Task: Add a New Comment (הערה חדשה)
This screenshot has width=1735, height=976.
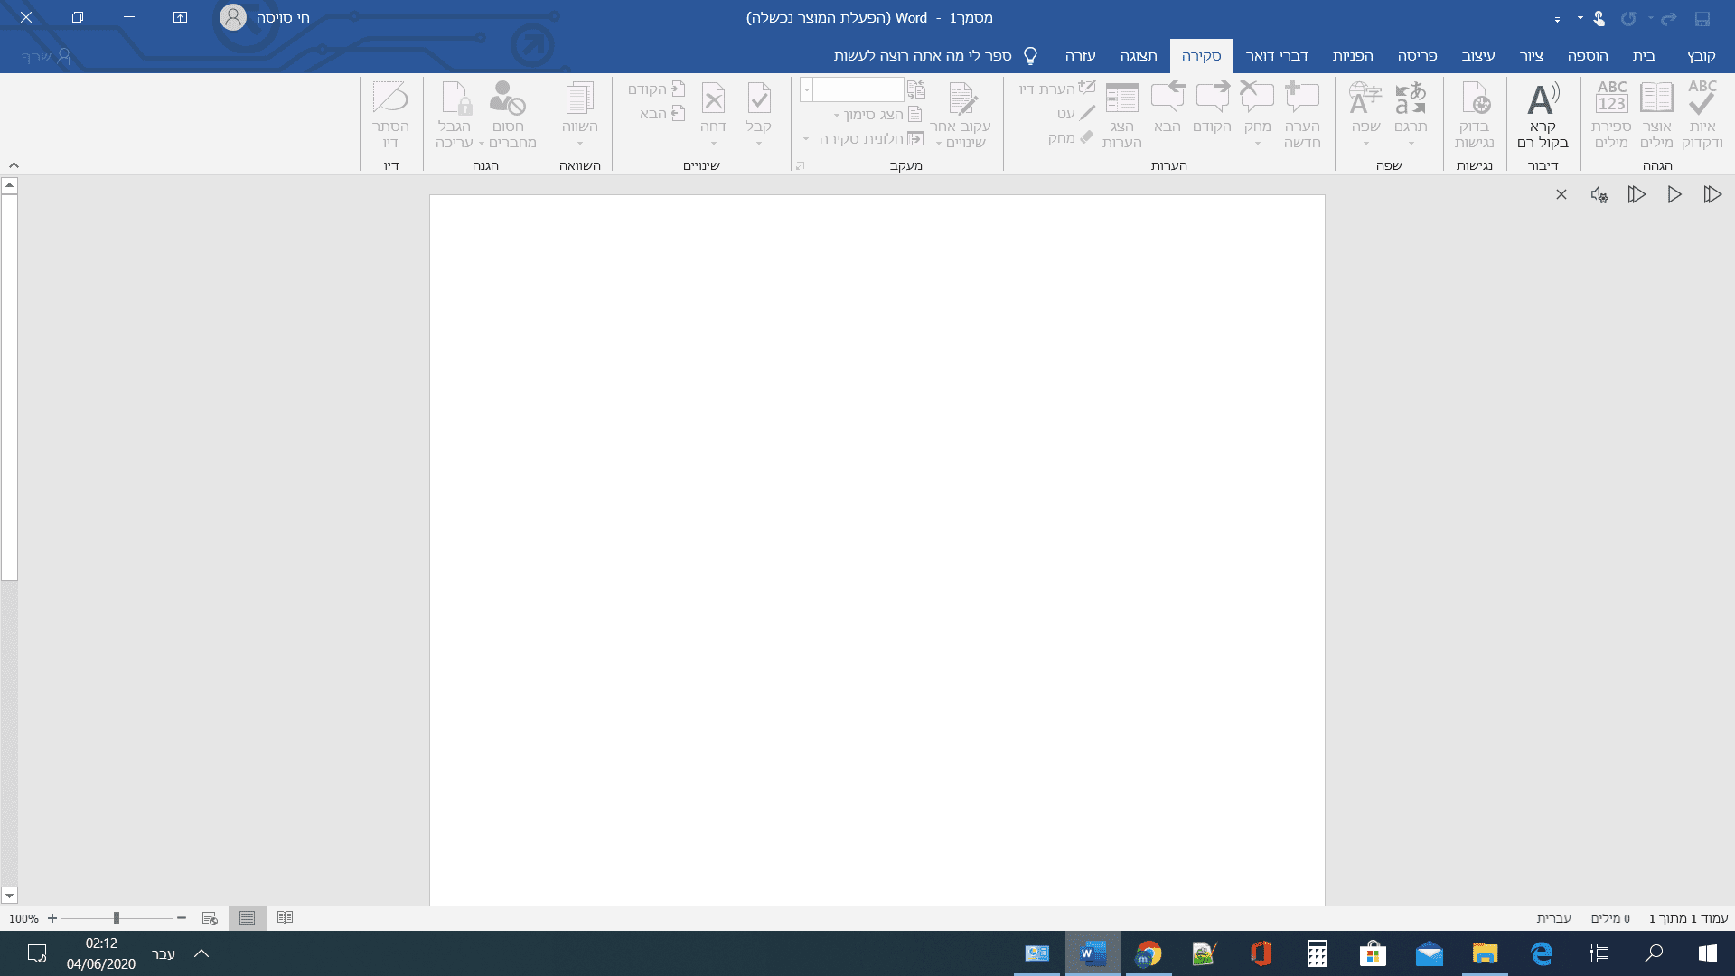Action: pyautogui.click(x=1302, y=115)
